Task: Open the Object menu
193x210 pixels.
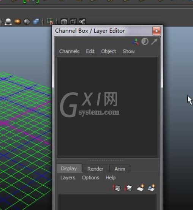Action: coord(109,51)
